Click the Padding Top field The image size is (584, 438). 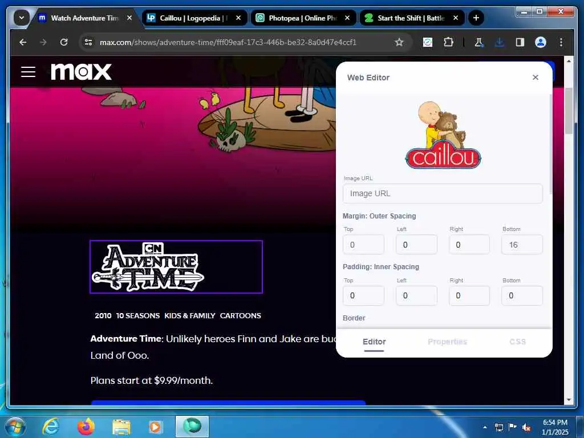click(x=363, y=295)
